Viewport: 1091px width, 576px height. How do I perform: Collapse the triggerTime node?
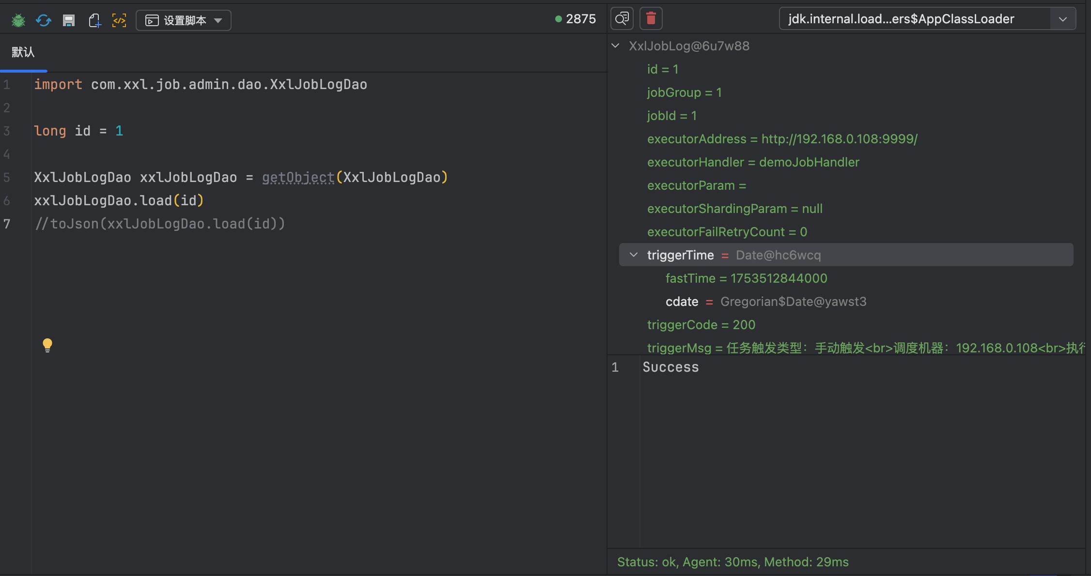tap(634, 255)
